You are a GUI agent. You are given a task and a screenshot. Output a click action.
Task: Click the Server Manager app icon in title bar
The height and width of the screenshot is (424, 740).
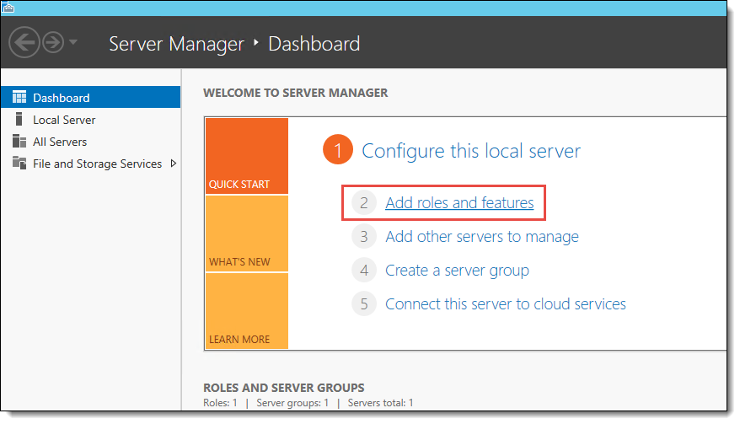pos(8,7)
